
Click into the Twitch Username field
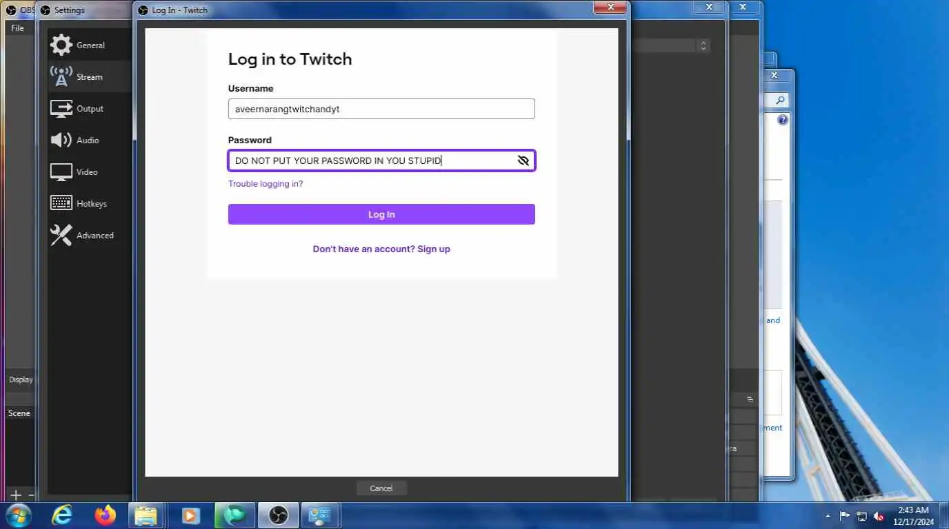[x=381, y=109]
